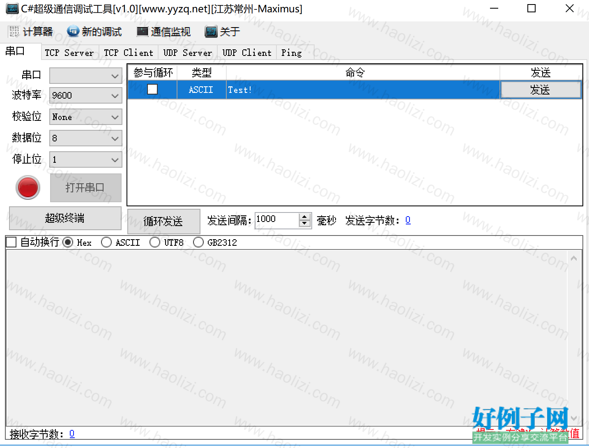This screenshot has width=589, height=448.
Task: Tick the 参与循环 checkbox in Test! row
Action: pyautogui.click(x=152, y=89)
